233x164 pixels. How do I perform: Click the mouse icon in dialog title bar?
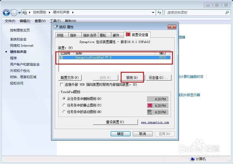(56, 27)
